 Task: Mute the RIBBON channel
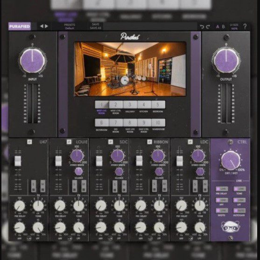point(164,186)
